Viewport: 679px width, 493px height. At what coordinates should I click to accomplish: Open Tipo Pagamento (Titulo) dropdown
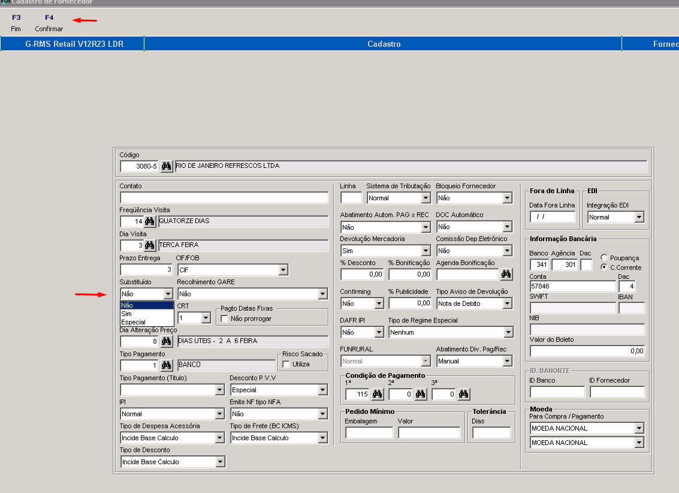220,390
